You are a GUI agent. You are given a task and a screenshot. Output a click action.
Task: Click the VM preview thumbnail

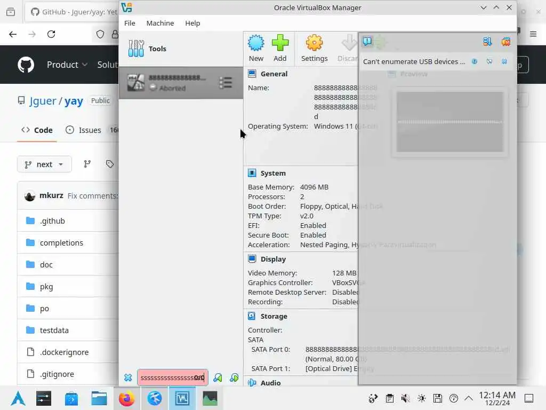(449, 122)
